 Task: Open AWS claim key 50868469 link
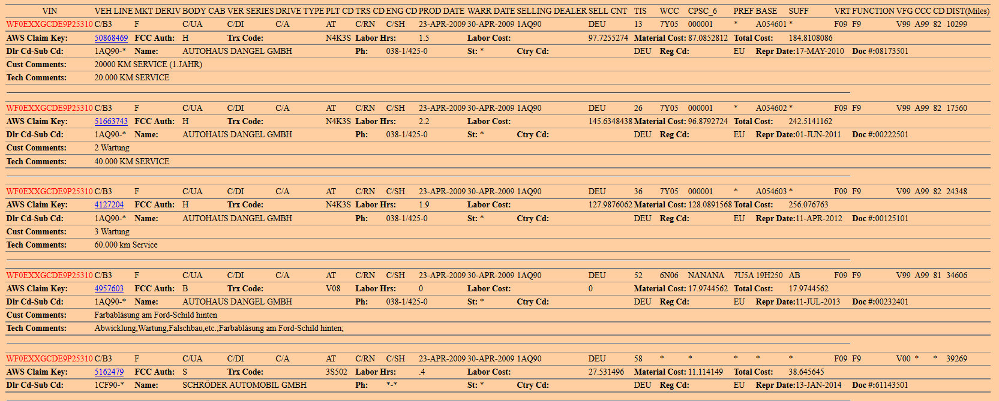111,38
